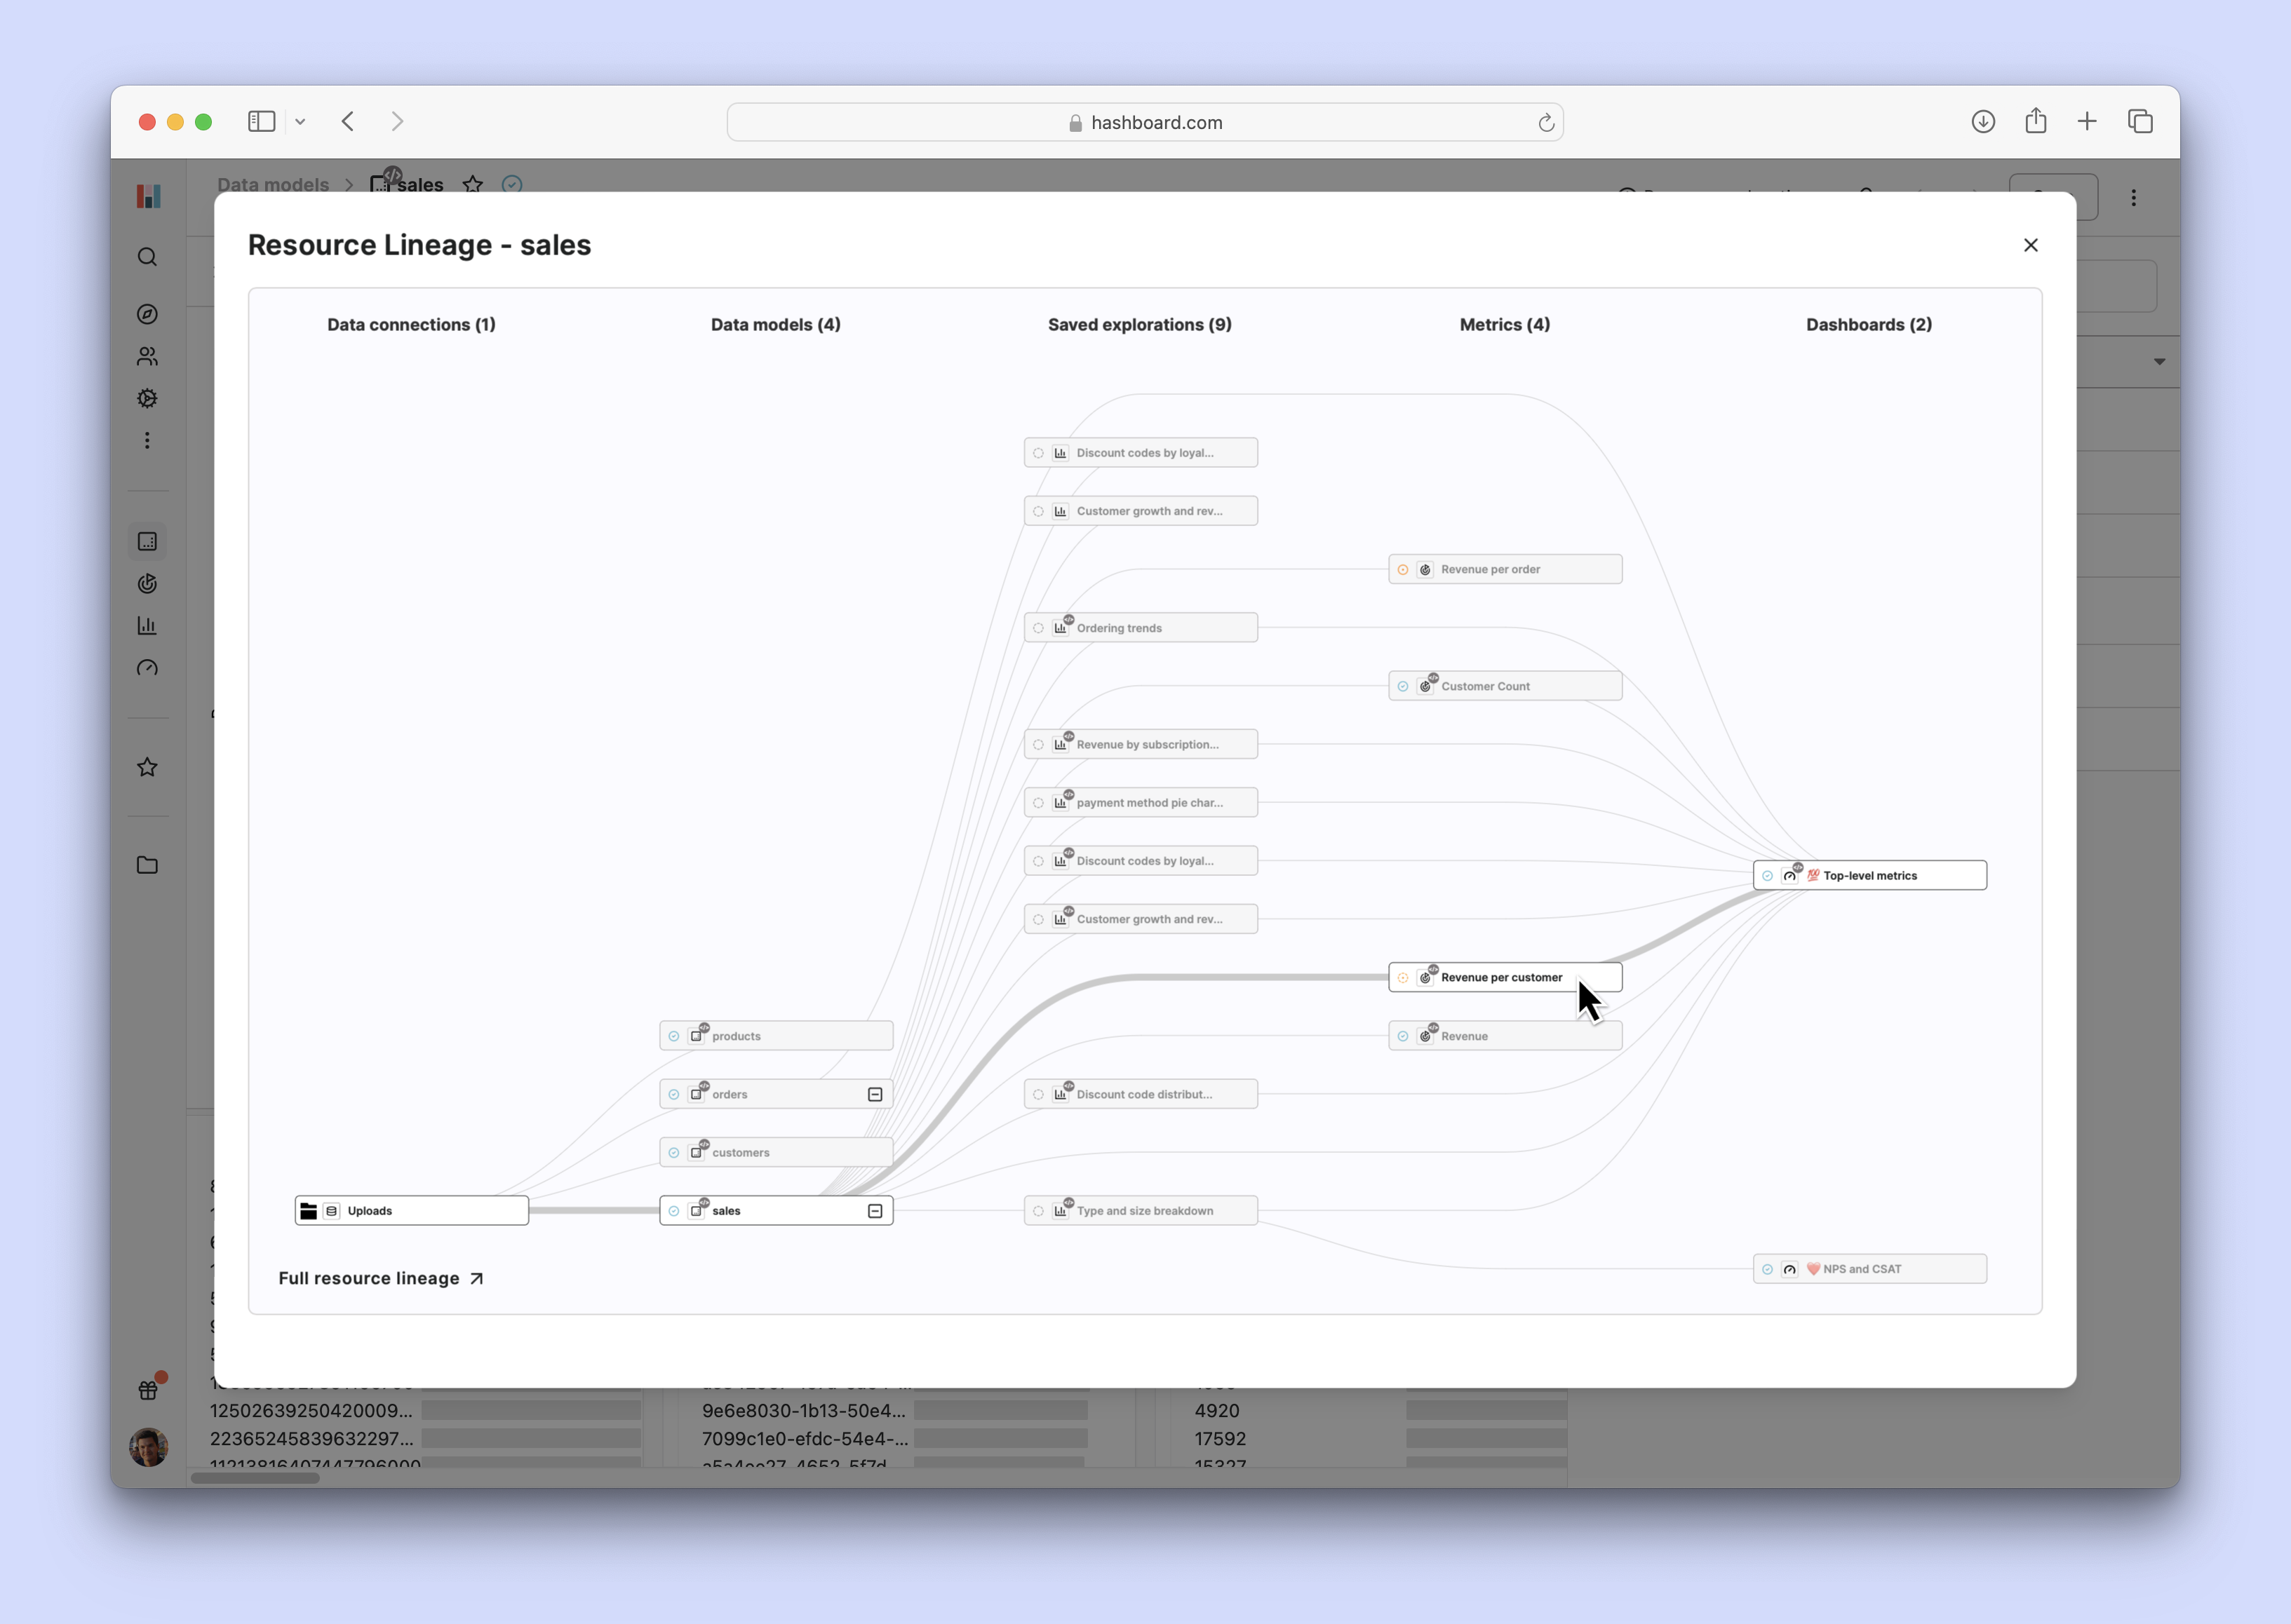The width and height of the screenshot is (2291, 1624).
Task: Go to Data models breadcrumb
Action: (x=272, y=185)
